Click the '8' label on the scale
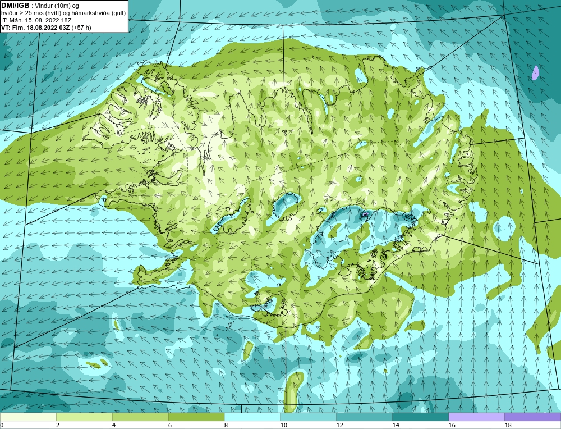 click(226, 426)
